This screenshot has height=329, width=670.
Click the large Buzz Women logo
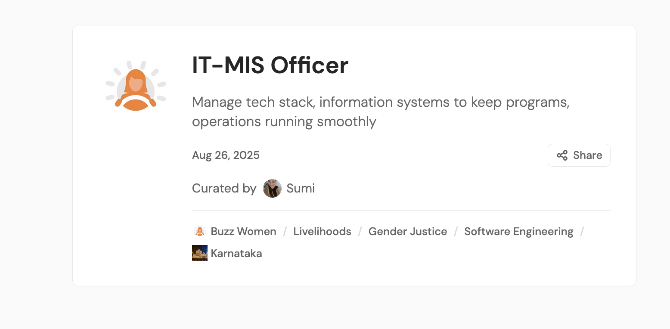click(x=136, y=86)
